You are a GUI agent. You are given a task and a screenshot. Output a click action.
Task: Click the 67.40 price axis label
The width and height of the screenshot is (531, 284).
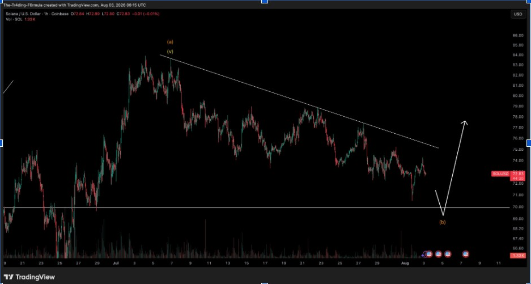click(519, 238)
